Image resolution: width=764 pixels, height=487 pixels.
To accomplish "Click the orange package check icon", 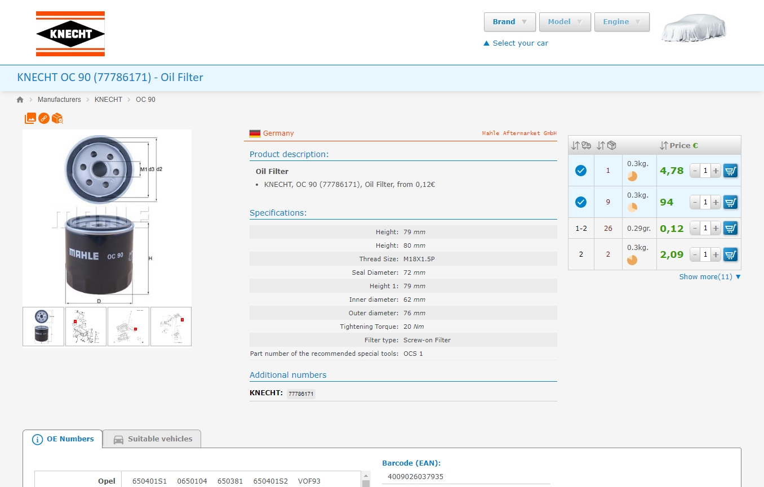I will [57, 118].
